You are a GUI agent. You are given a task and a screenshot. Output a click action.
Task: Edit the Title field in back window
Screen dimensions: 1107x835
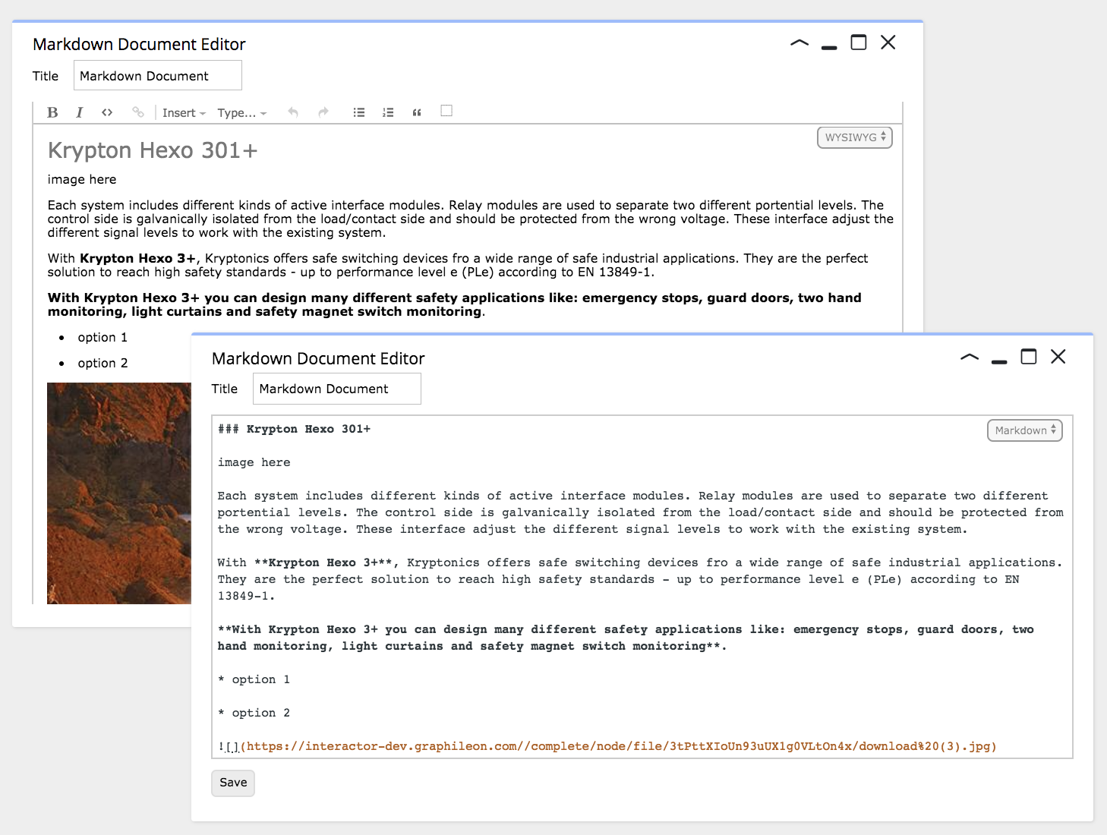coord(158,76)
